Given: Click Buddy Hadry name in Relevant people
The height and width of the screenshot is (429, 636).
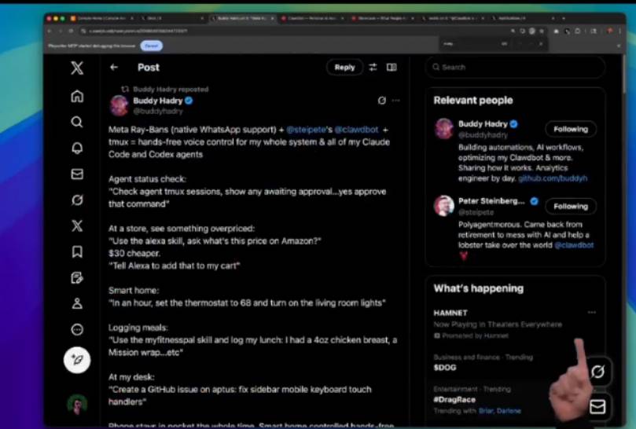Looking at the screenshot, I should pyautogui.click(x=483, y=124).
